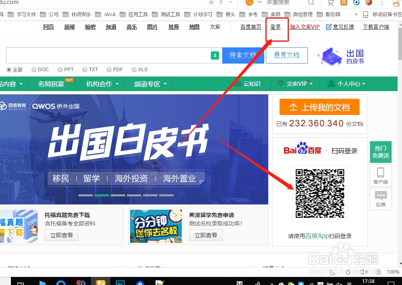This screenshot has width=402, height=285.
Task: Expand the 频道专区 dropdown menu
Action: [150, 84]
